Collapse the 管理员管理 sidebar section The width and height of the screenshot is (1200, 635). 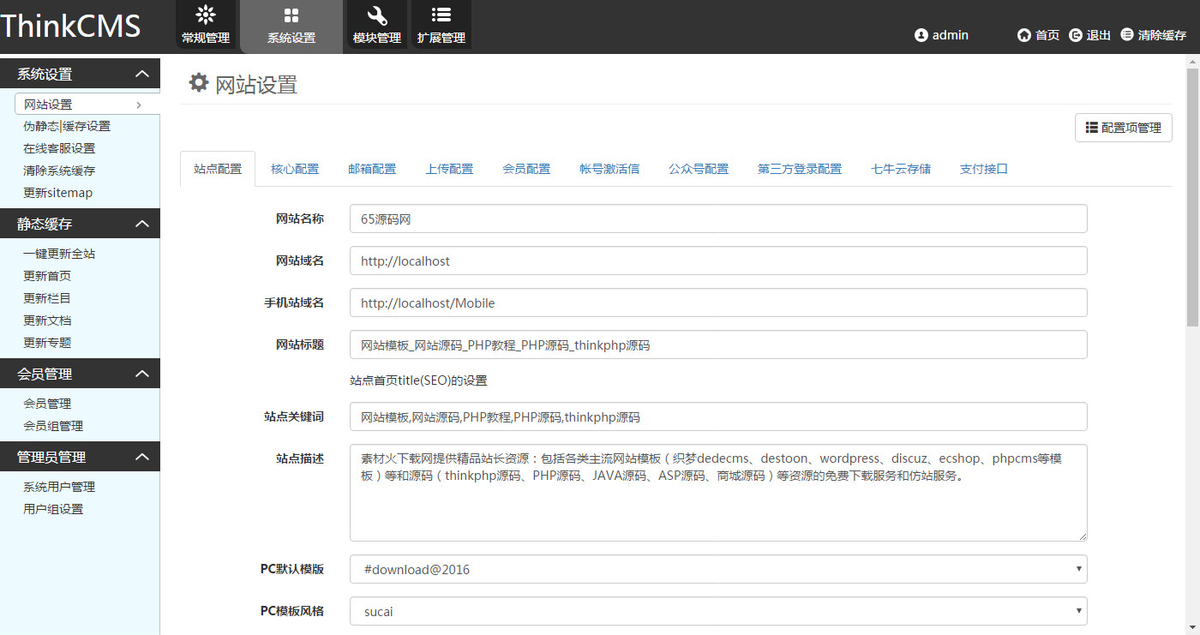142,457
